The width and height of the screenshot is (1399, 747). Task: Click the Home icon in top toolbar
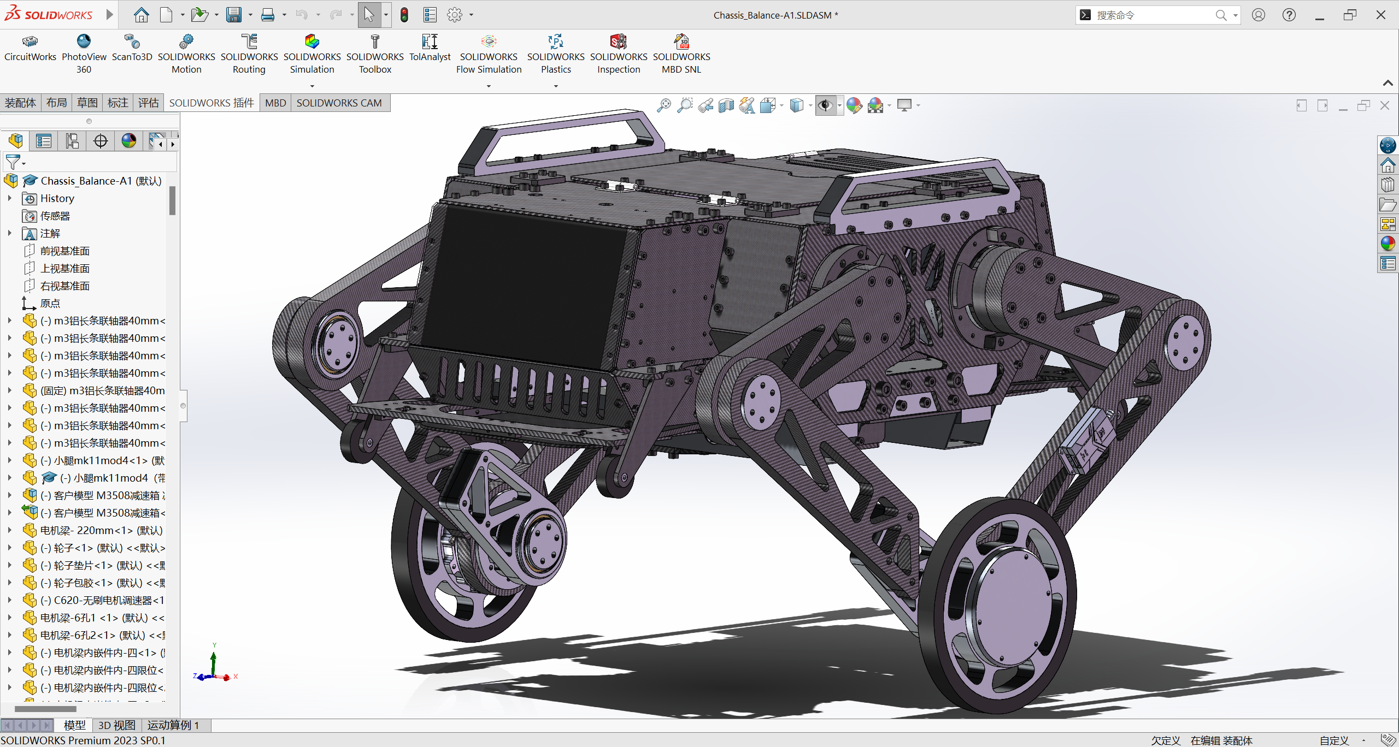(141, 15)
